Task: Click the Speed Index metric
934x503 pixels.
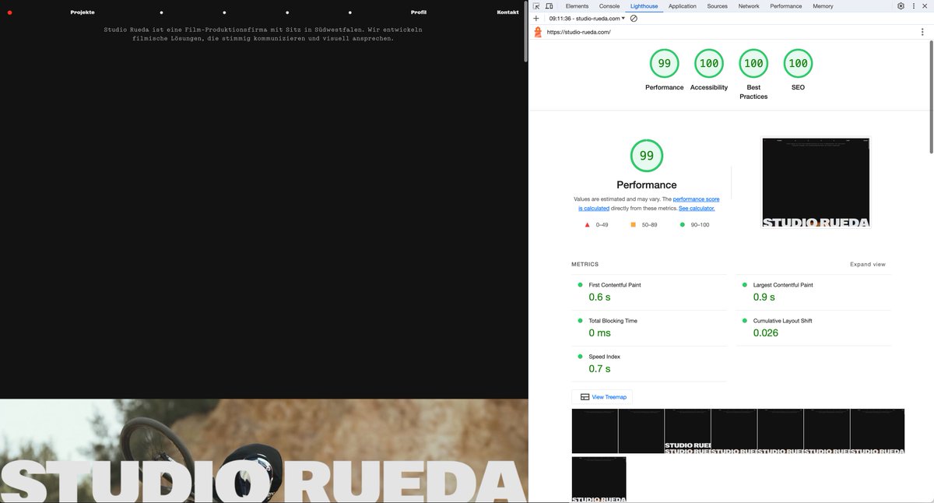Action: pyautogui.click(x=649, y=364)
